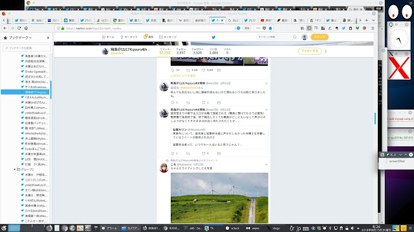414x232 pixels.
Task: Click the bookmark search field (ブックマークを検索)
Action: 27,48
